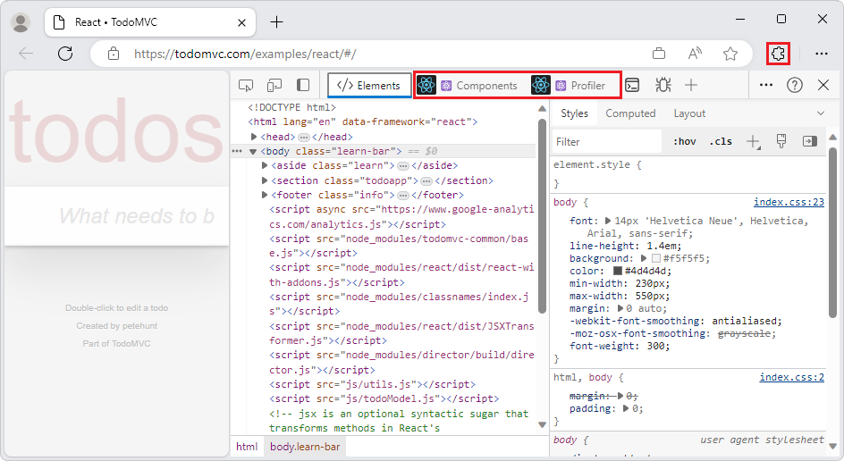The width and height of the screenshot is (844, 461).
Task: Expand the padding 0 shorthand triangle
Action: 626,408
